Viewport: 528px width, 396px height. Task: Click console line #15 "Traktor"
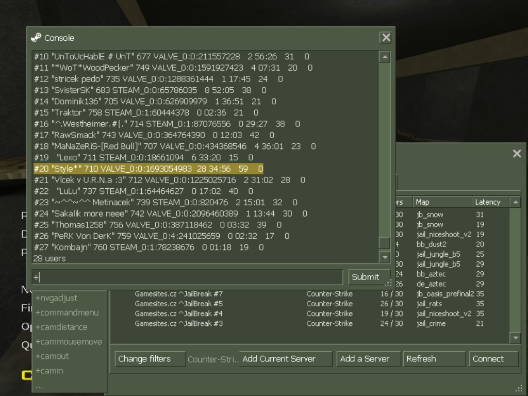tap(146, 113)
